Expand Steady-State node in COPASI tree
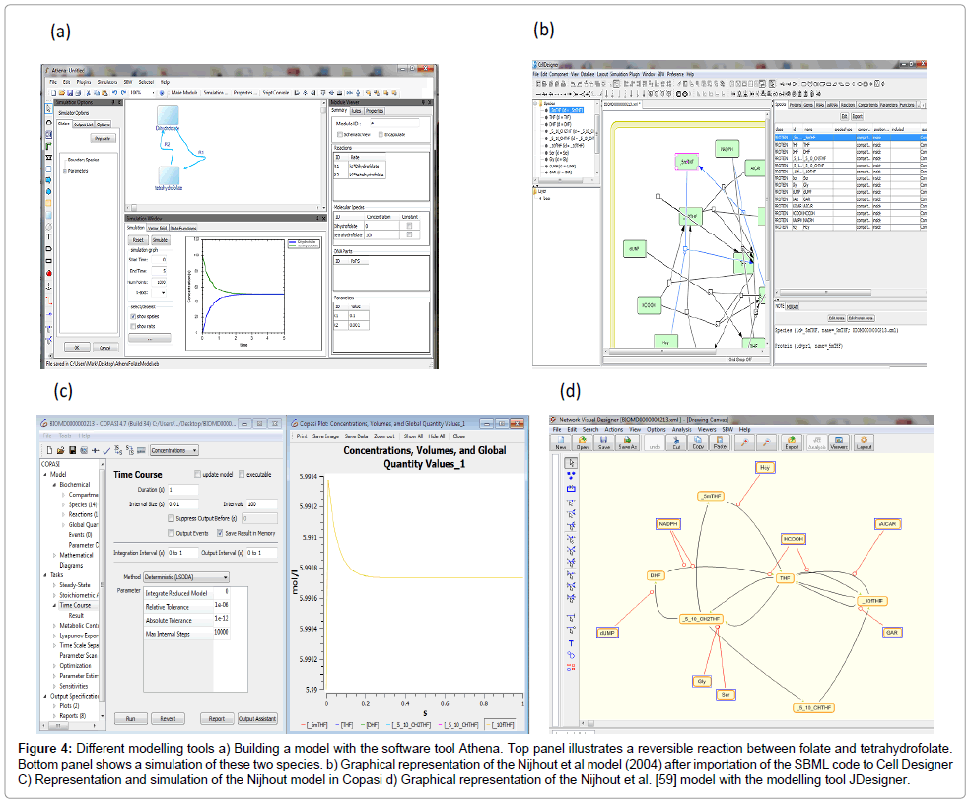 54,585
